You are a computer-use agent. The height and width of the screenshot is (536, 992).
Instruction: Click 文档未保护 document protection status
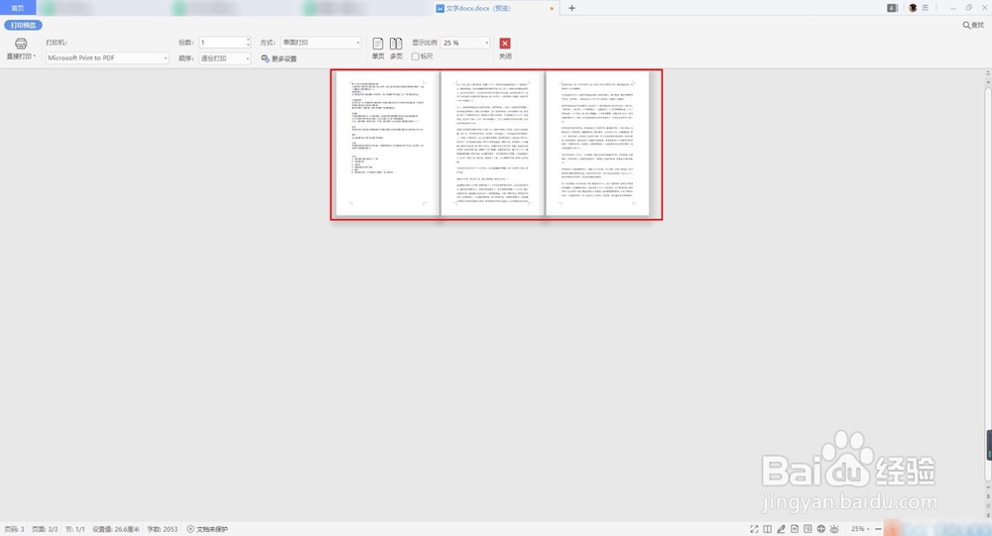click(207, 529)
